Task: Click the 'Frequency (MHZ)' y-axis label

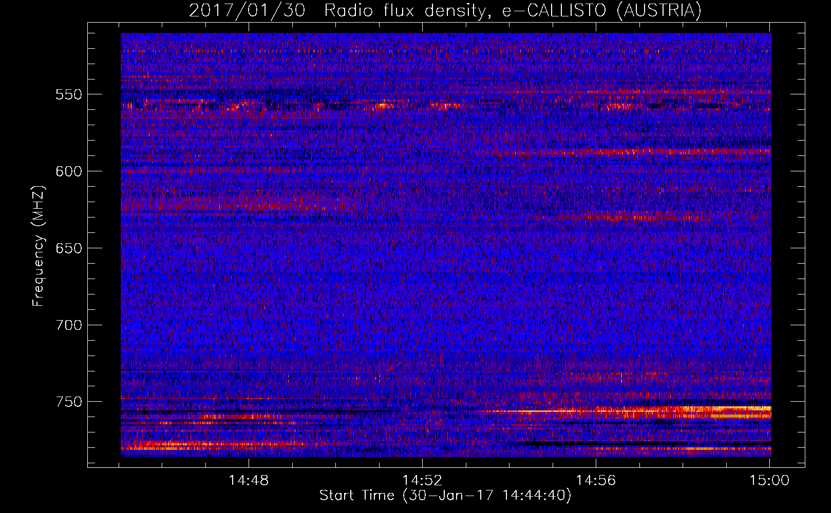Action: coord(39,246)
